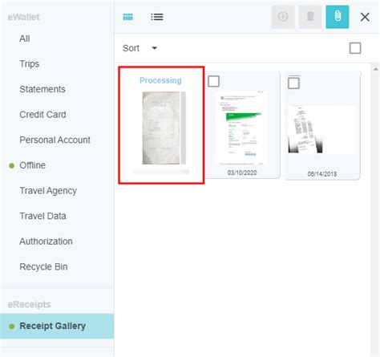Switch to list view
Screen dimensions: 380x357
click(x=157, y=17)
